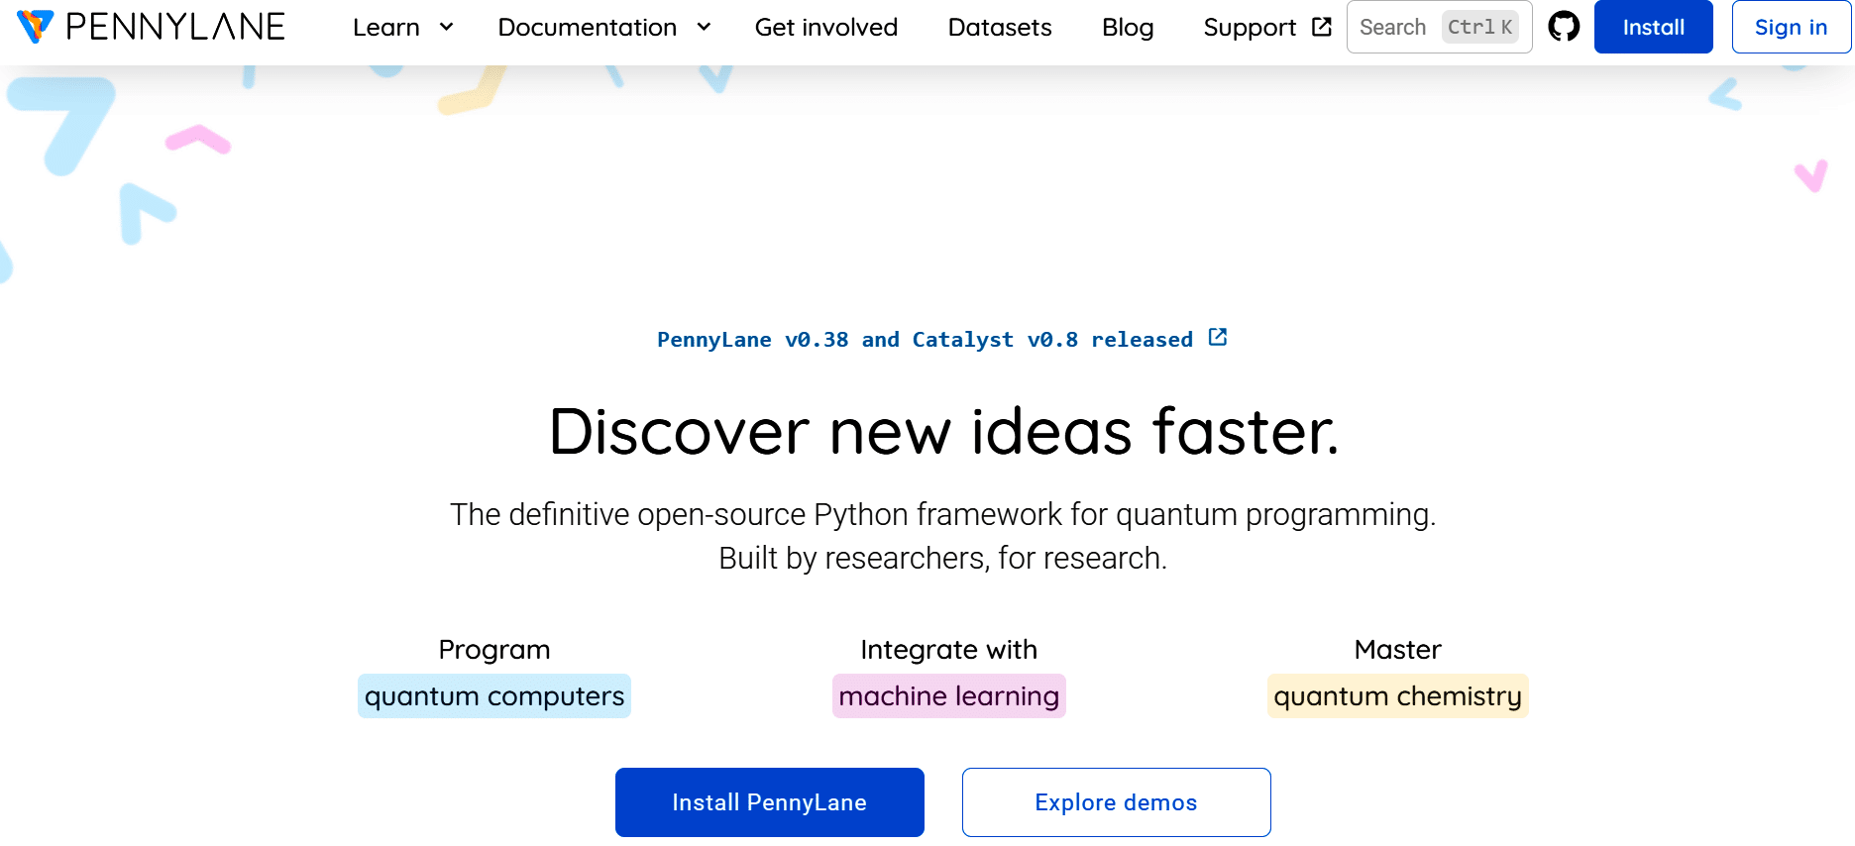Select the machine learning highlighted tag
Viewport: 1855px width, 846px height.
coord(948,696)
